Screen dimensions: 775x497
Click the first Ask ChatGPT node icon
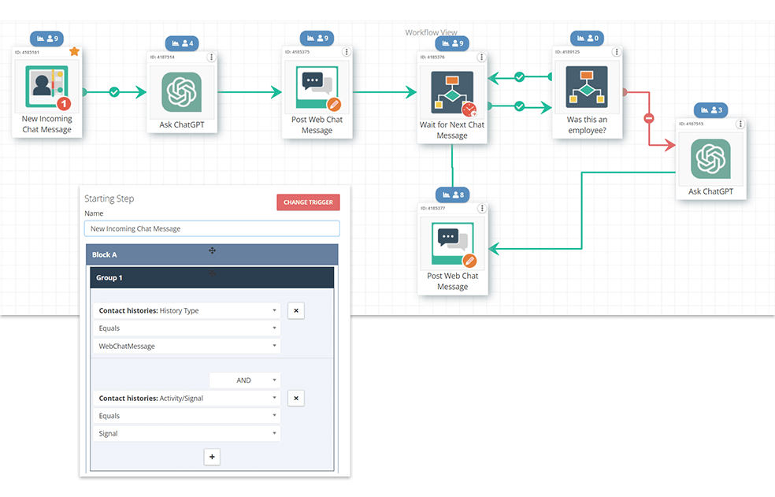[x=182, y=92]
